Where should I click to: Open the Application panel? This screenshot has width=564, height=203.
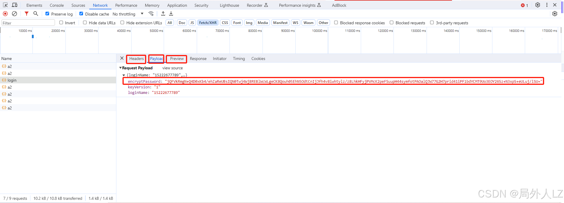pos(177,5)
